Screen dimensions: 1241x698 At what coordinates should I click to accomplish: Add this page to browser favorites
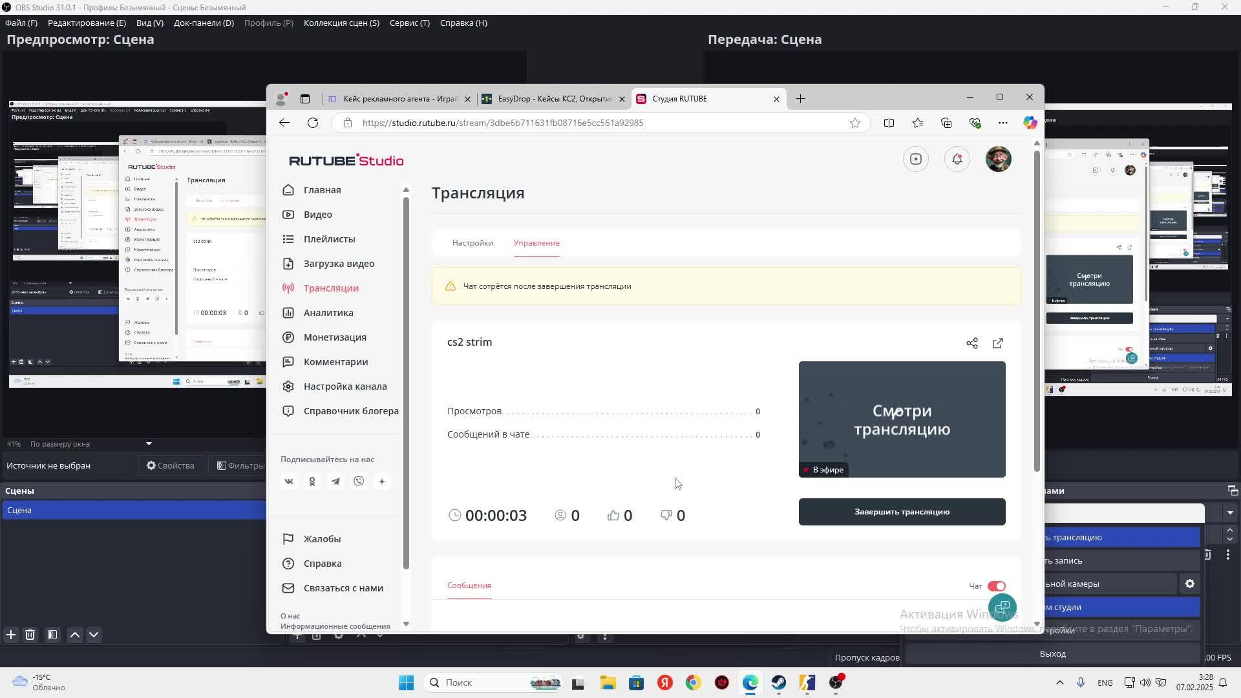point(854,123)
